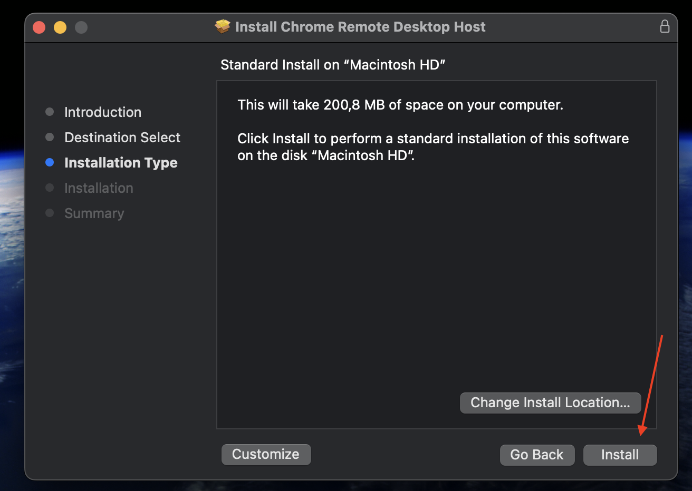Minimize the installer with the yellow button
This screenshot has height=491, width=692.
(x=60, y=27)
